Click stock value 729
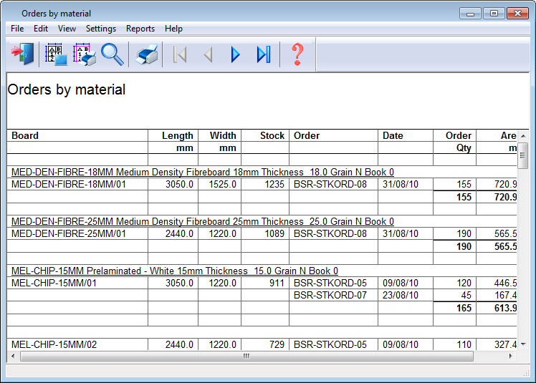 click(x=277, y=345)
